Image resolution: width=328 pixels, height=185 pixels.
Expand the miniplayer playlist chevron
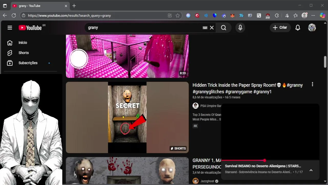311,170
